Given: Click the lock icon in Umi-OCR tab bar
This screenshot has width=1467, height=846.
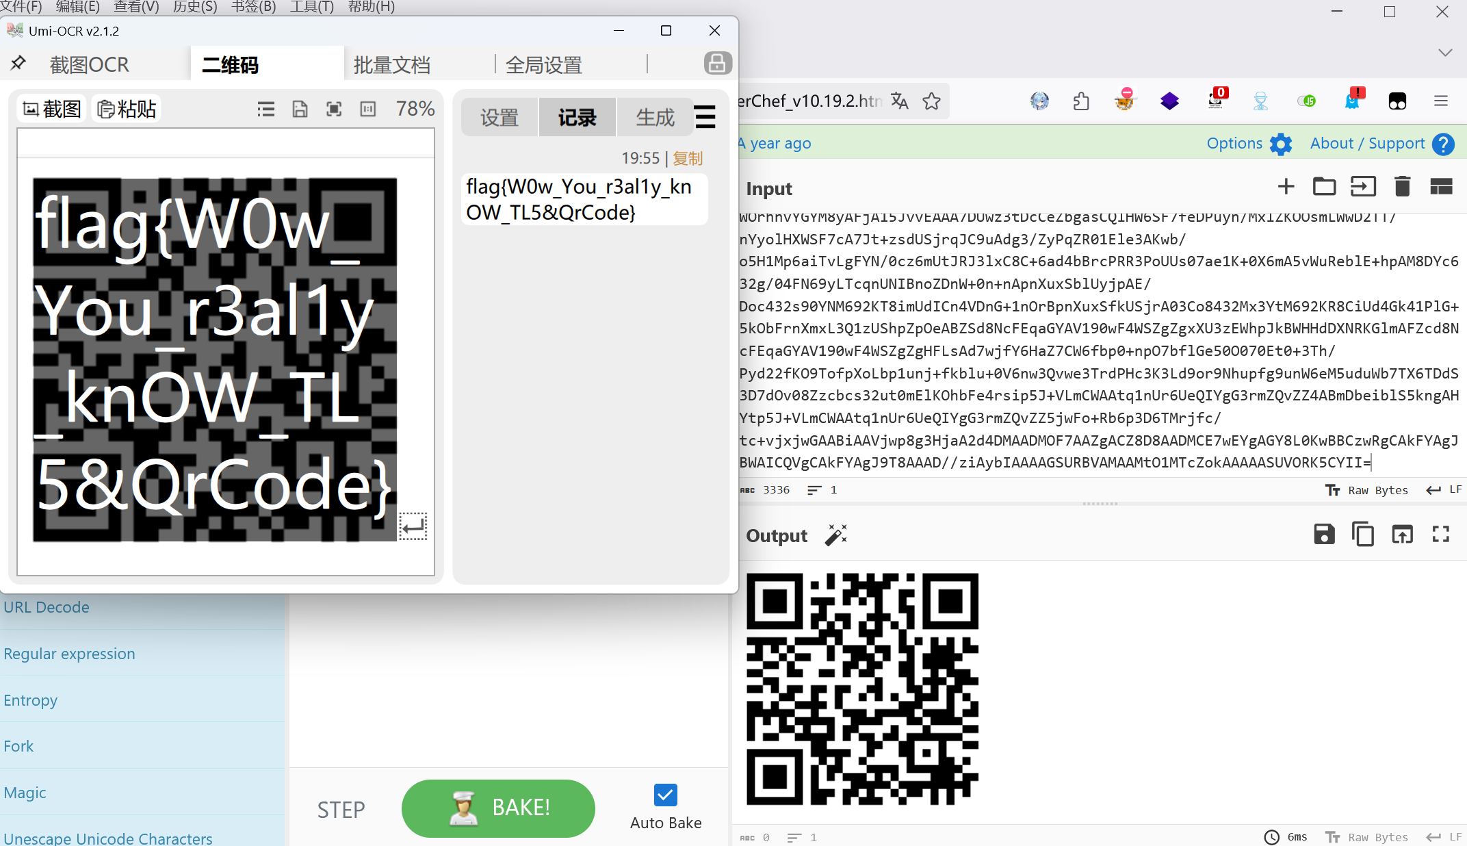Looking at the screenshot, I should point(717,64).
